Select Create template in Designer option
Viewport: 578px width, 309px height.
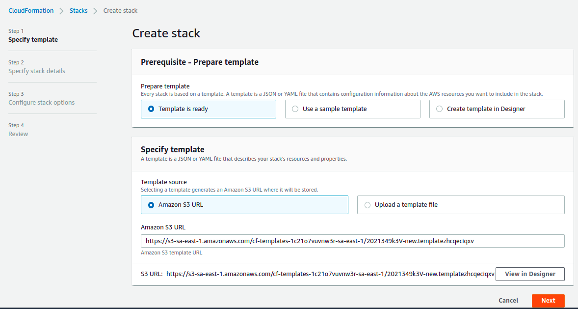coord(497,109)
